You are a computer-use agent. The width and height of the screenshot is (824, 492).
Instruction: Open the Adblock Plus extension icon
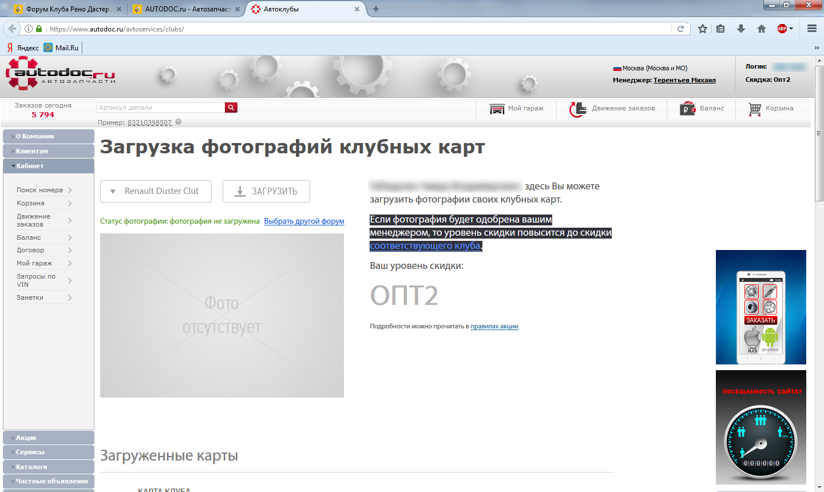[782, 29]
